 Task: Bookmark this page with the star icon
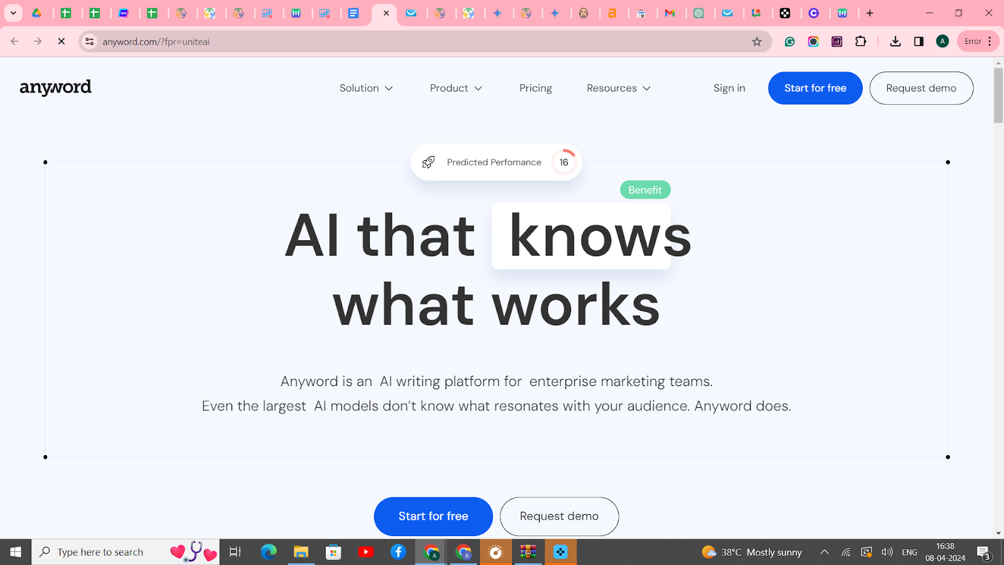757,41
